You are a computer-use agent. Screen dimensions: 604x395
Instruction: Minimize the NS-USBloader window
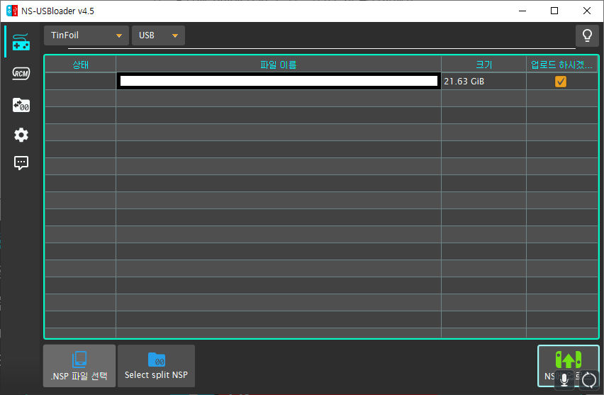click(522, 11)
